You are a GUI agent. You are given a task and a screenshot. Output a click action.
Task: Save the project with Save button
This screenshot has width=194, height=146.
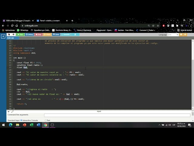click(56, 34)
